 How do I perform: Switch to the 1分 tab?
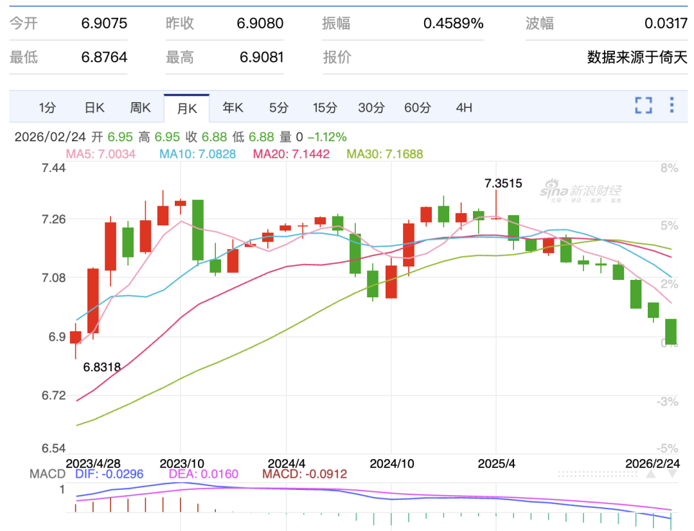click(x=48, y=107)
